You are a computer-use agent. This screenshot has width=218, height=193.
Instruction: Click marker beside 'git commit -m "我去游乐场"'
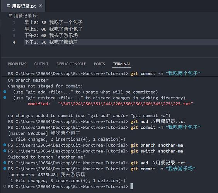tap(5, 169)
